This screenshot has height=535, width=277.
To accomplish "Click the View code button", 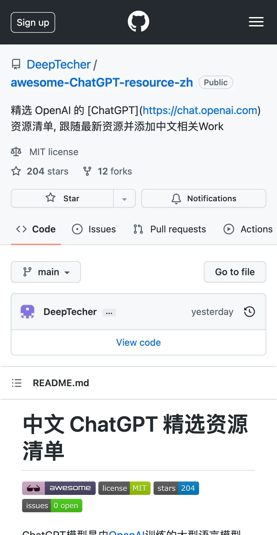I will point(138,342).
